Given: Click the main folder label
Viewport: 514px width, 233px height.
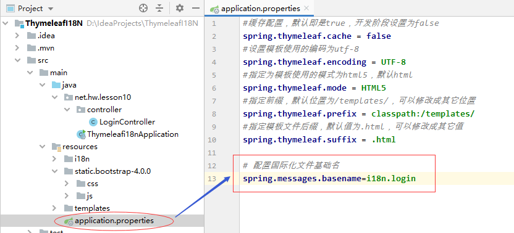Looking at the screenshot, I should click(59, 73).
